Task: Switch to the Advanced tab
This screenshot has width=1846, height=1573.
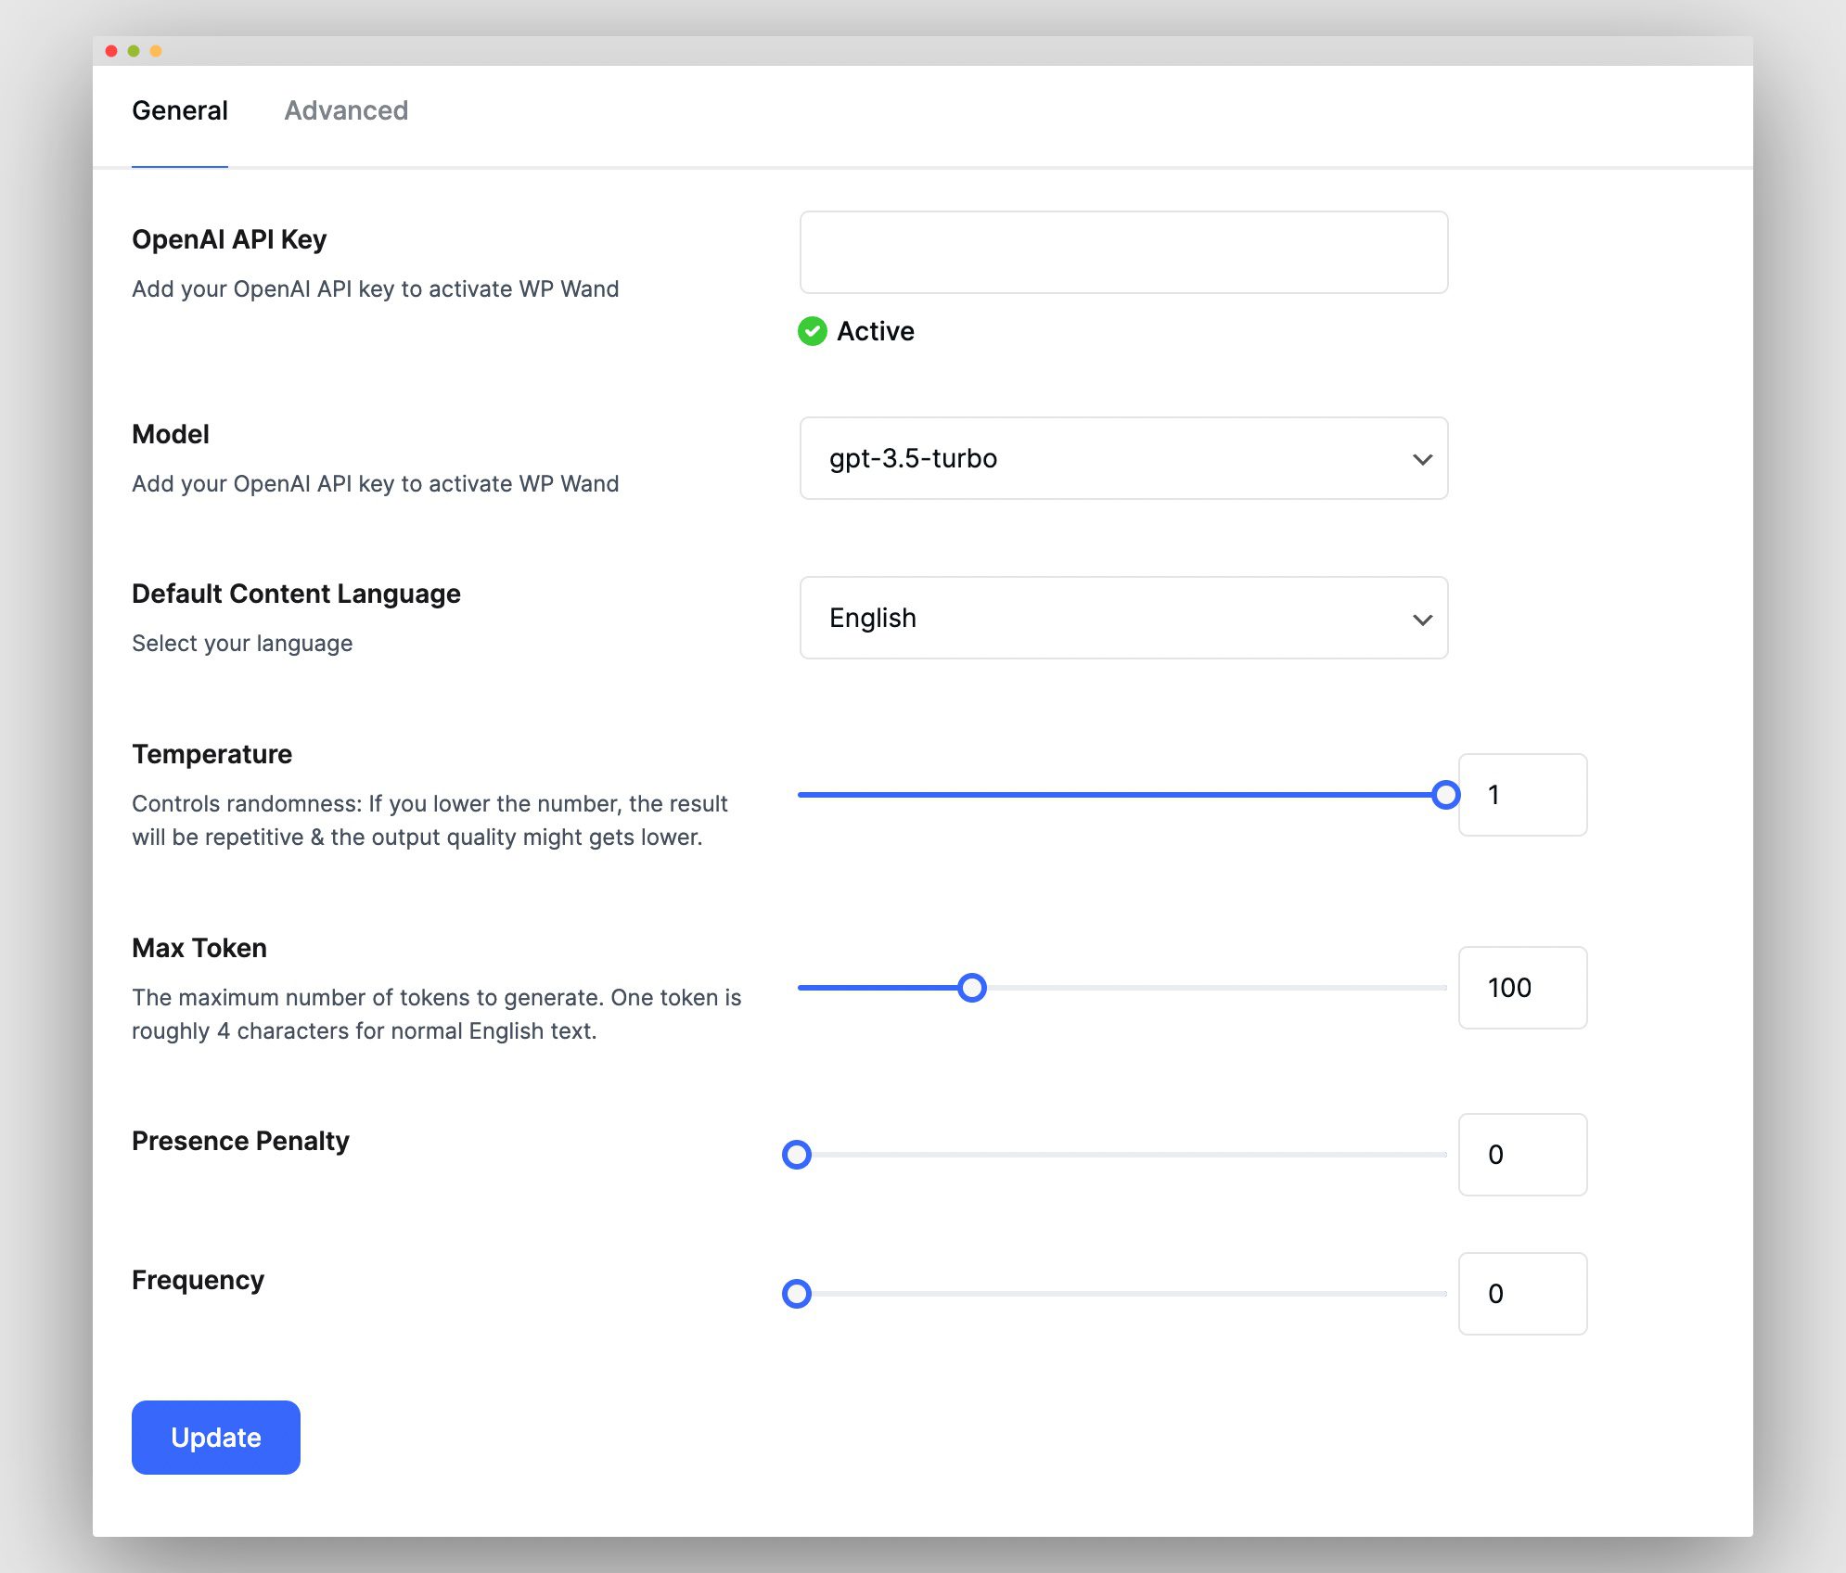Action: point(346,110)
